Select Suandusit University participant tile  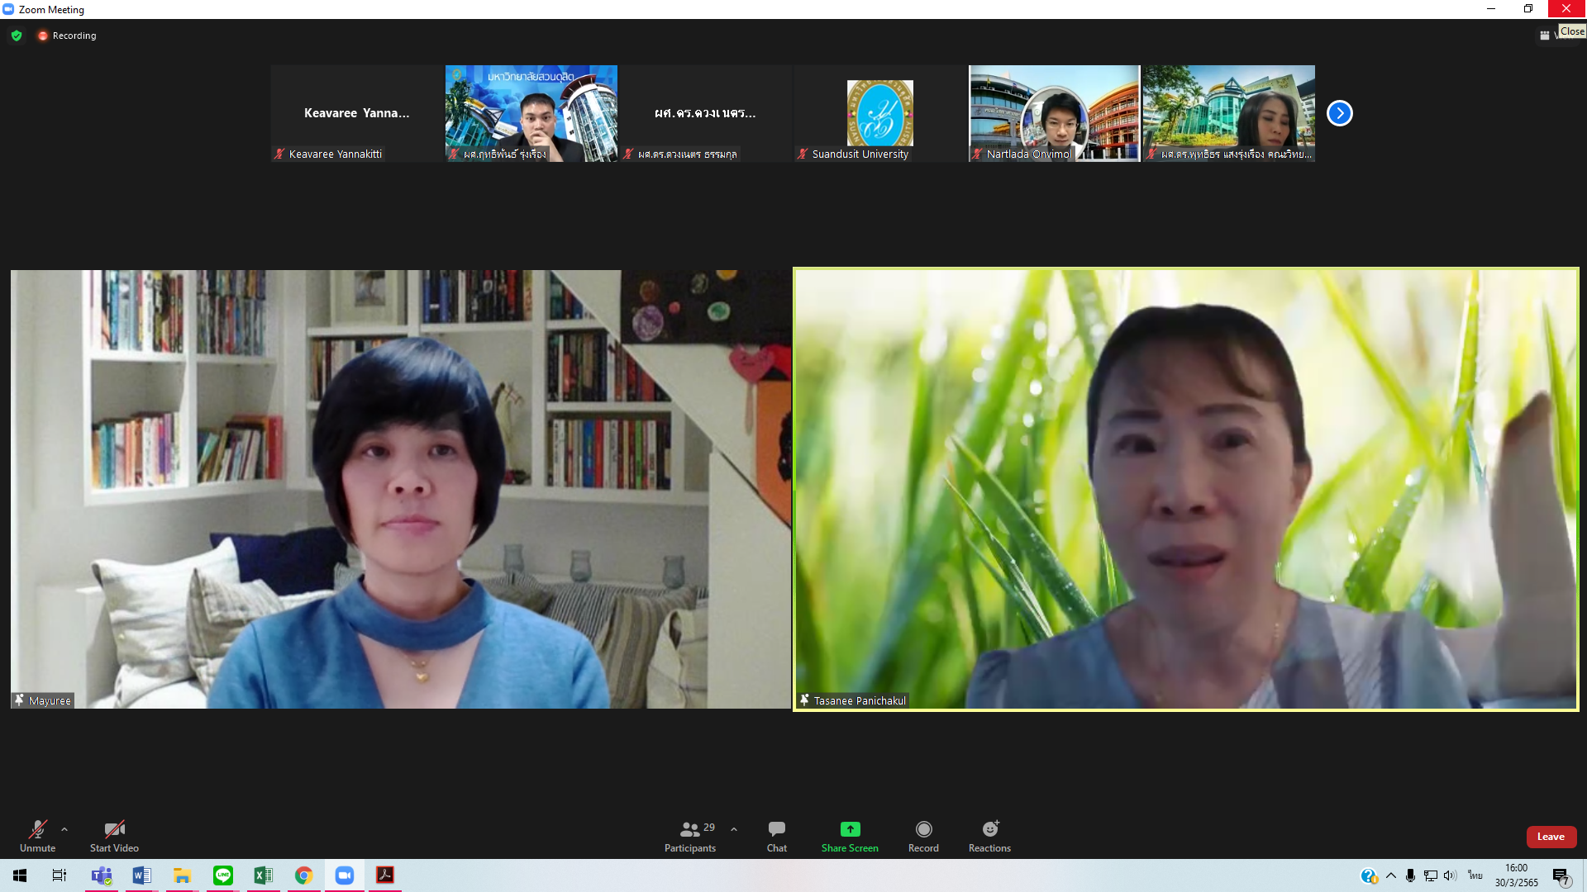[879, 113]
